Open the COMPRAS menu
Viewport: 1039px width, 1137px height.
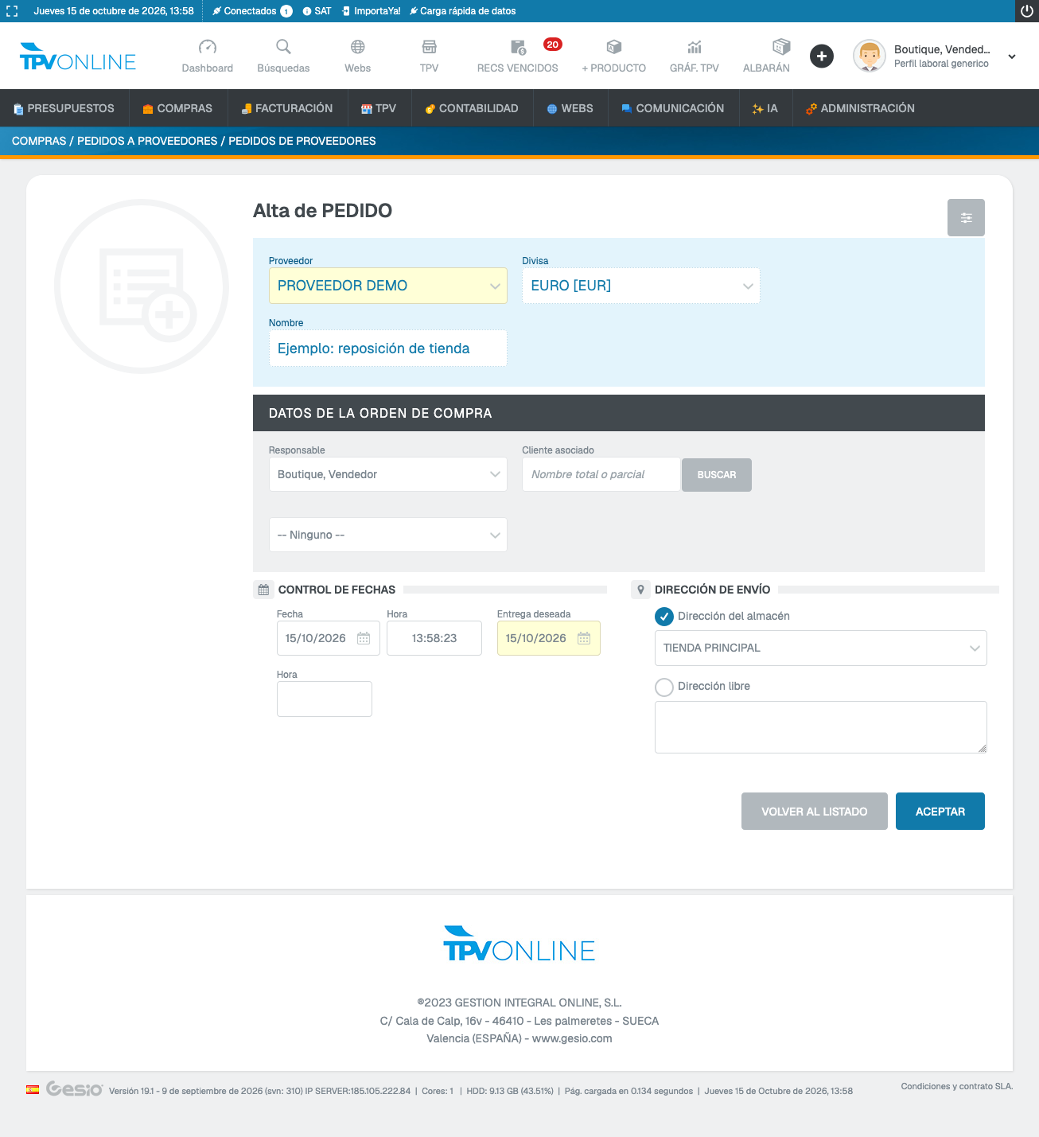(x=177, y=108)
